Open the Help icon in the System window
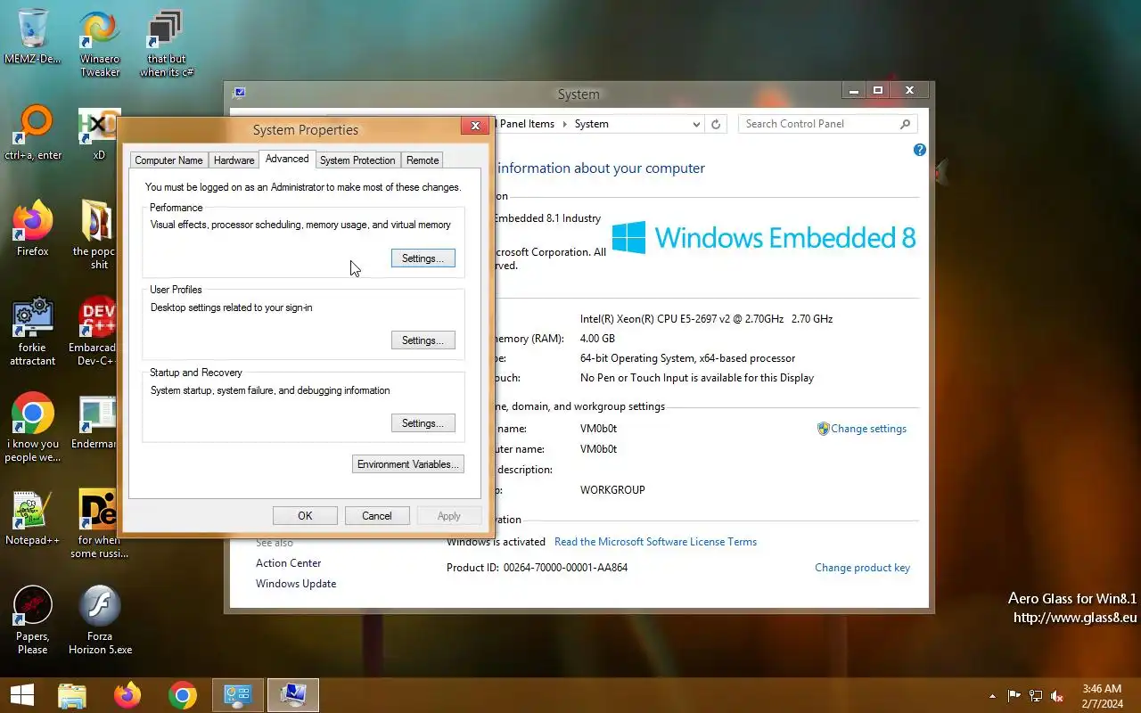 (920, 150)
